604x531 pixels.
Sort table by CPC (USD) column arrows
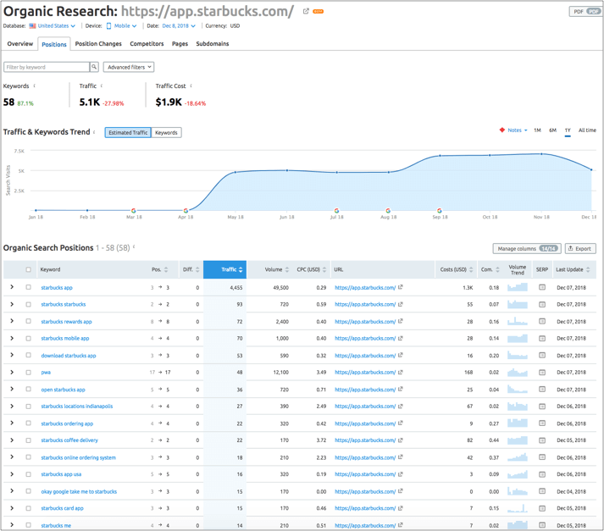pos(324,269)
